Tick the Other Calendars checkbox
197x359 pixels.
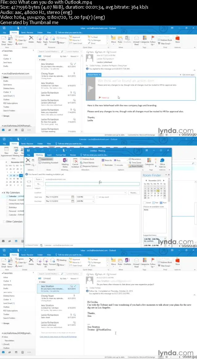(4, 222)
